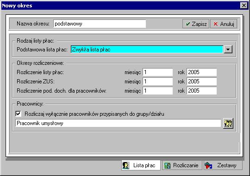
Task: Switch to the Lista płac tab
Action: [x=141, y=165]
